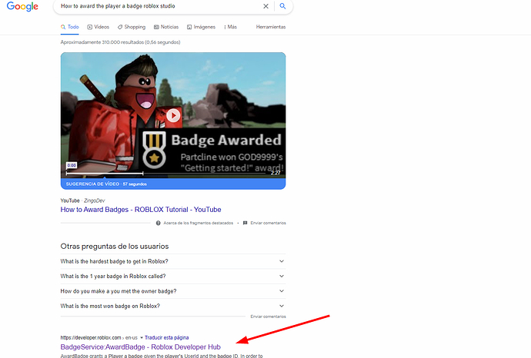Go to the Noticias tab
The image size is (531, 358).
166,27
